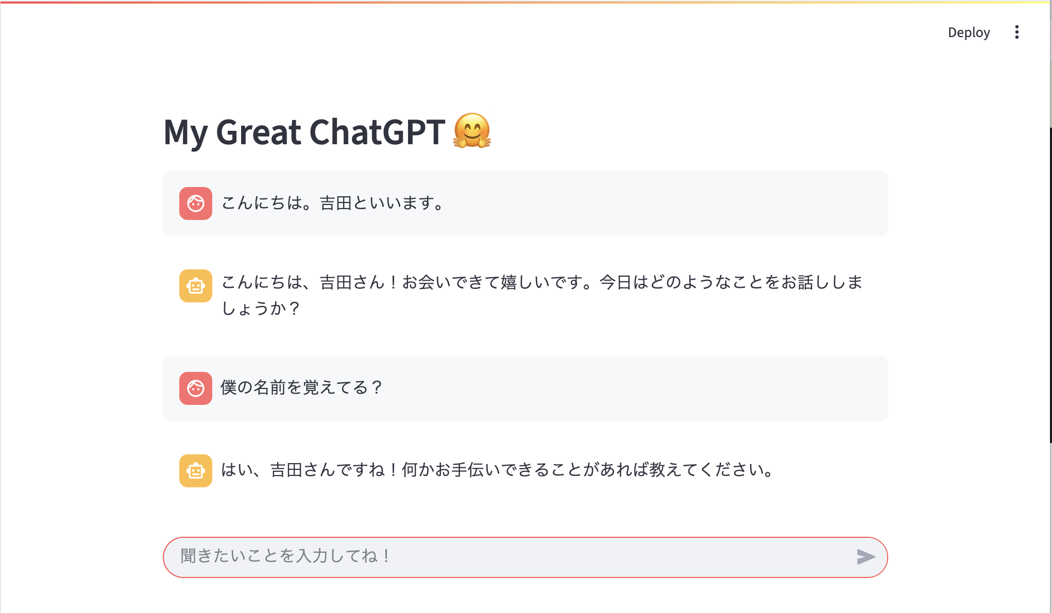Image resolution: width=1052 pixels, height=613 pixels.
Task: Click robot avatar beside first assistant reply
Action: 196,286
